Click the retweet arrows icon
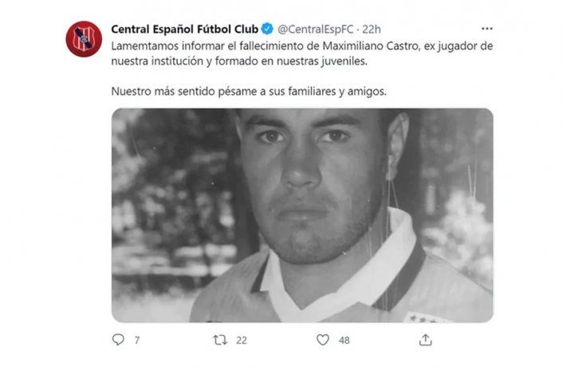Screen dimensions: 563x375 coord(220,339)
